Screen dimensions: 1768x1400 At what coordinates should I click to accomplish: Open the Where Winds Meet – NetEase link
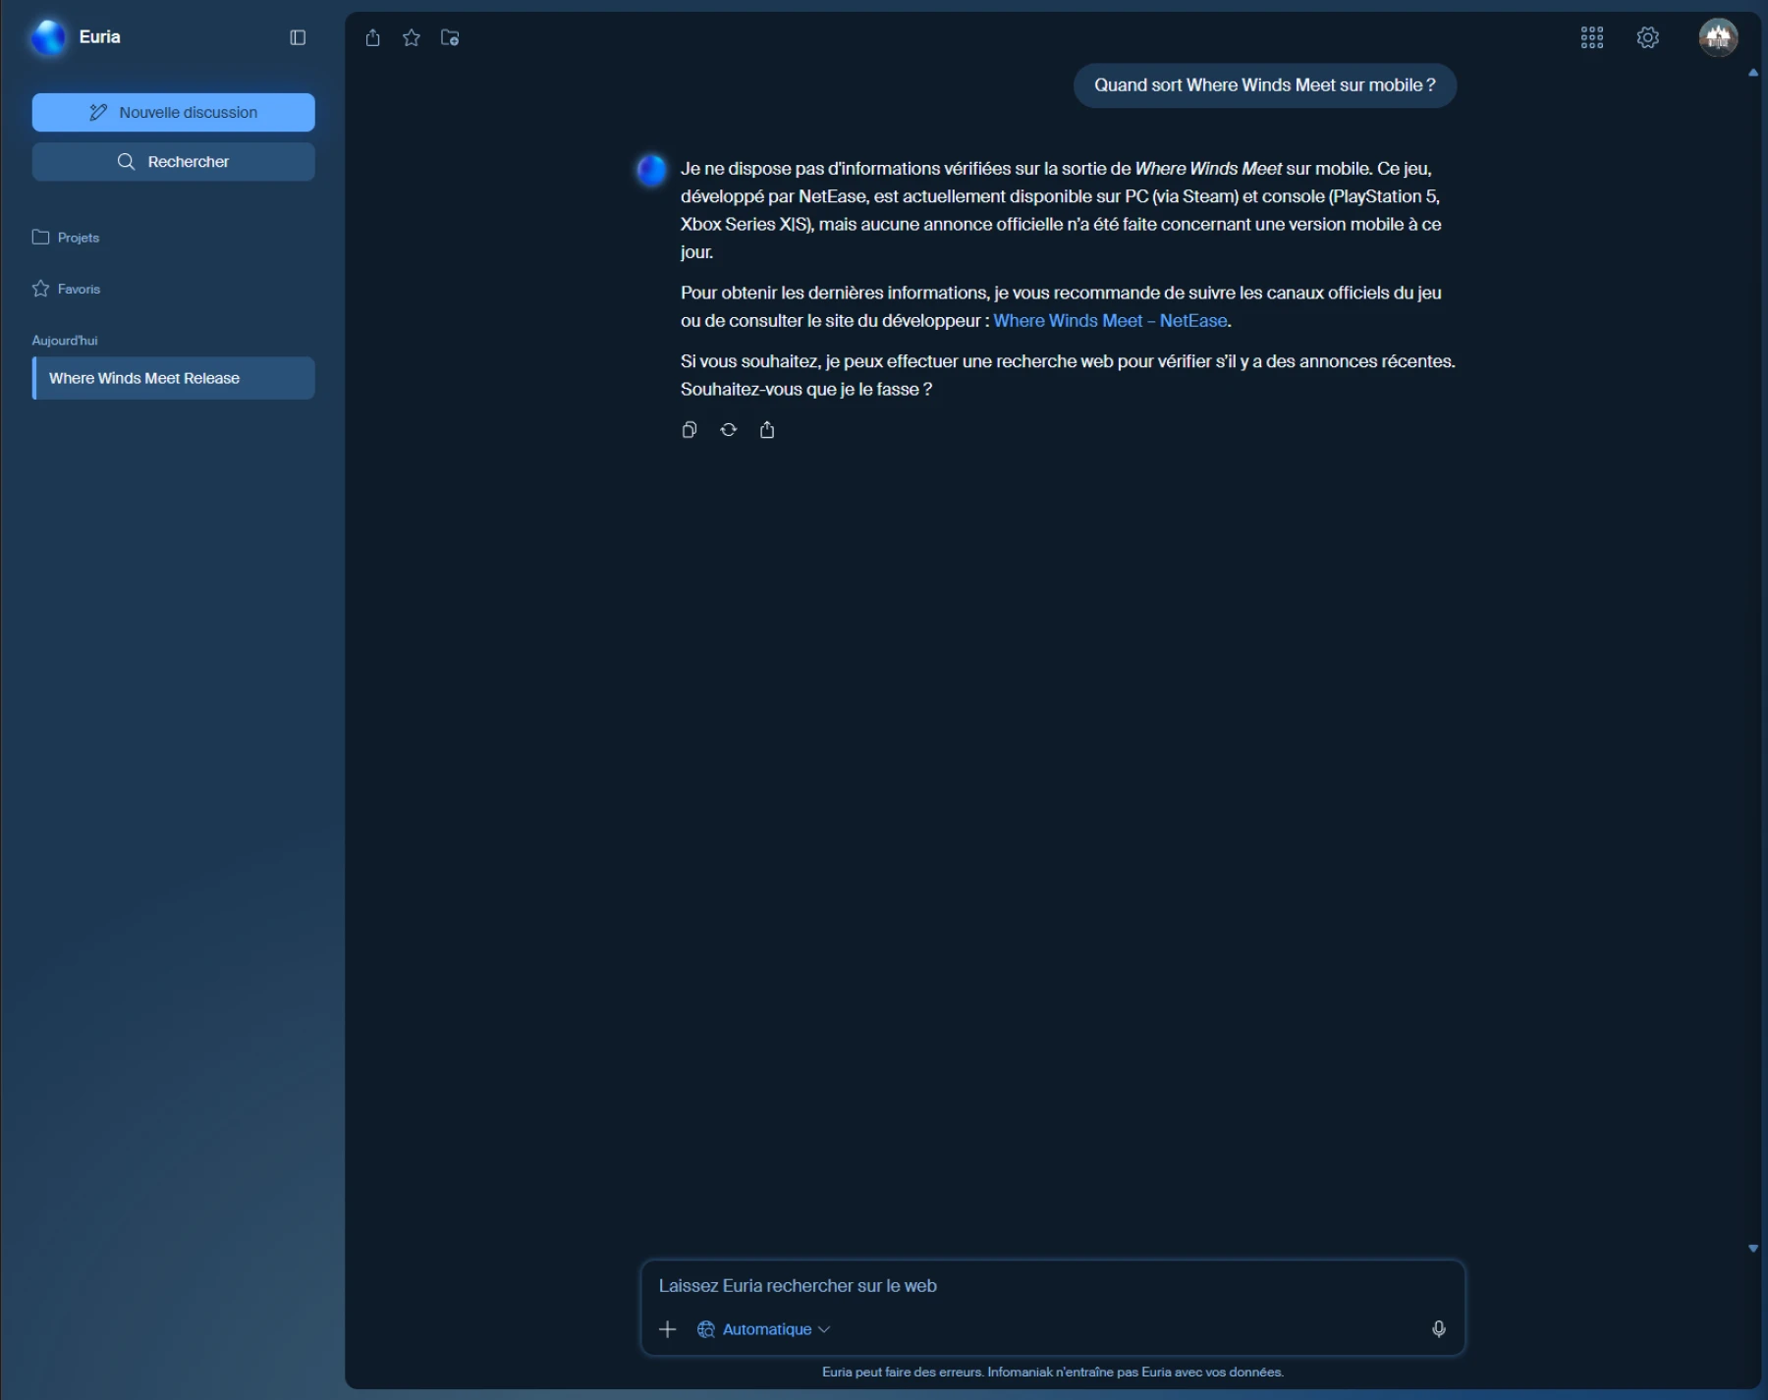pyautogui.click(x=1110, y=321)
